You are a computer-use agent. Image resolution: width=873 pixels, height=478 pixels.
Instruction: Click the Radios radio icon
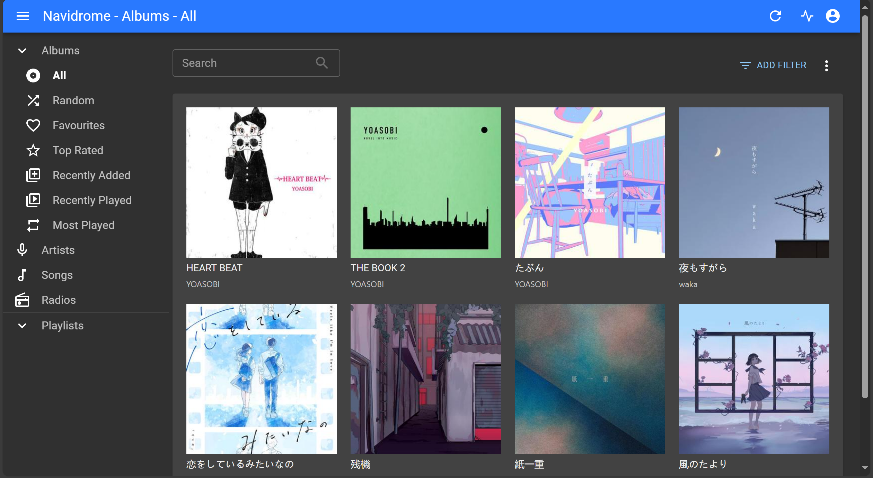(22, 300)
